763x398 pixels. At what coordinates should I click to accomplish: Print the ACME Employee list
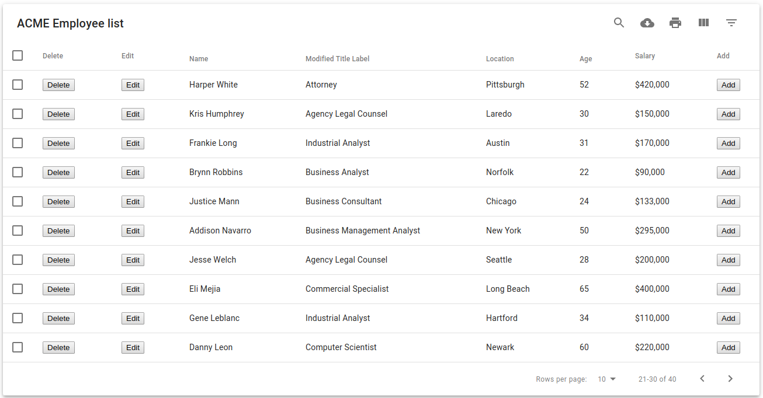675,23
